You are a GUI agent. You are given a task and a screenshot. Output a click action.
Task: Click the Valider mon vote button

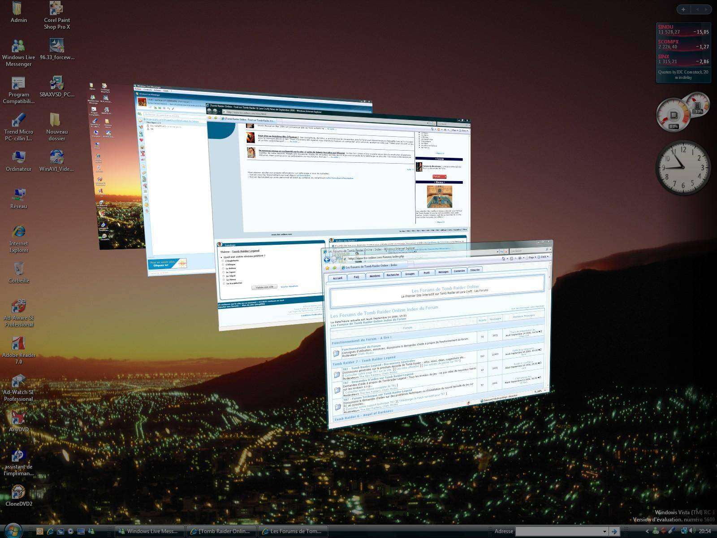[264, 287]
